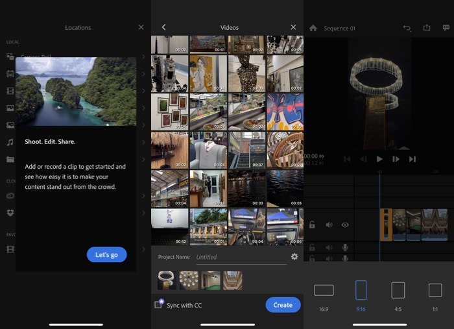The height and width of the screenshot is (329, 454).
Task: Jump to the sequence end
Action: tap(412, 159)
